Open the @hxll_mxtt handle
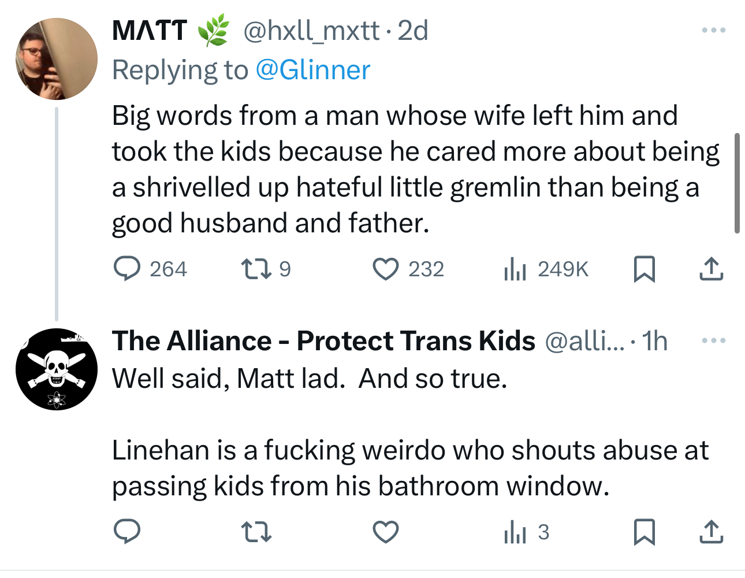 point(311,31)
